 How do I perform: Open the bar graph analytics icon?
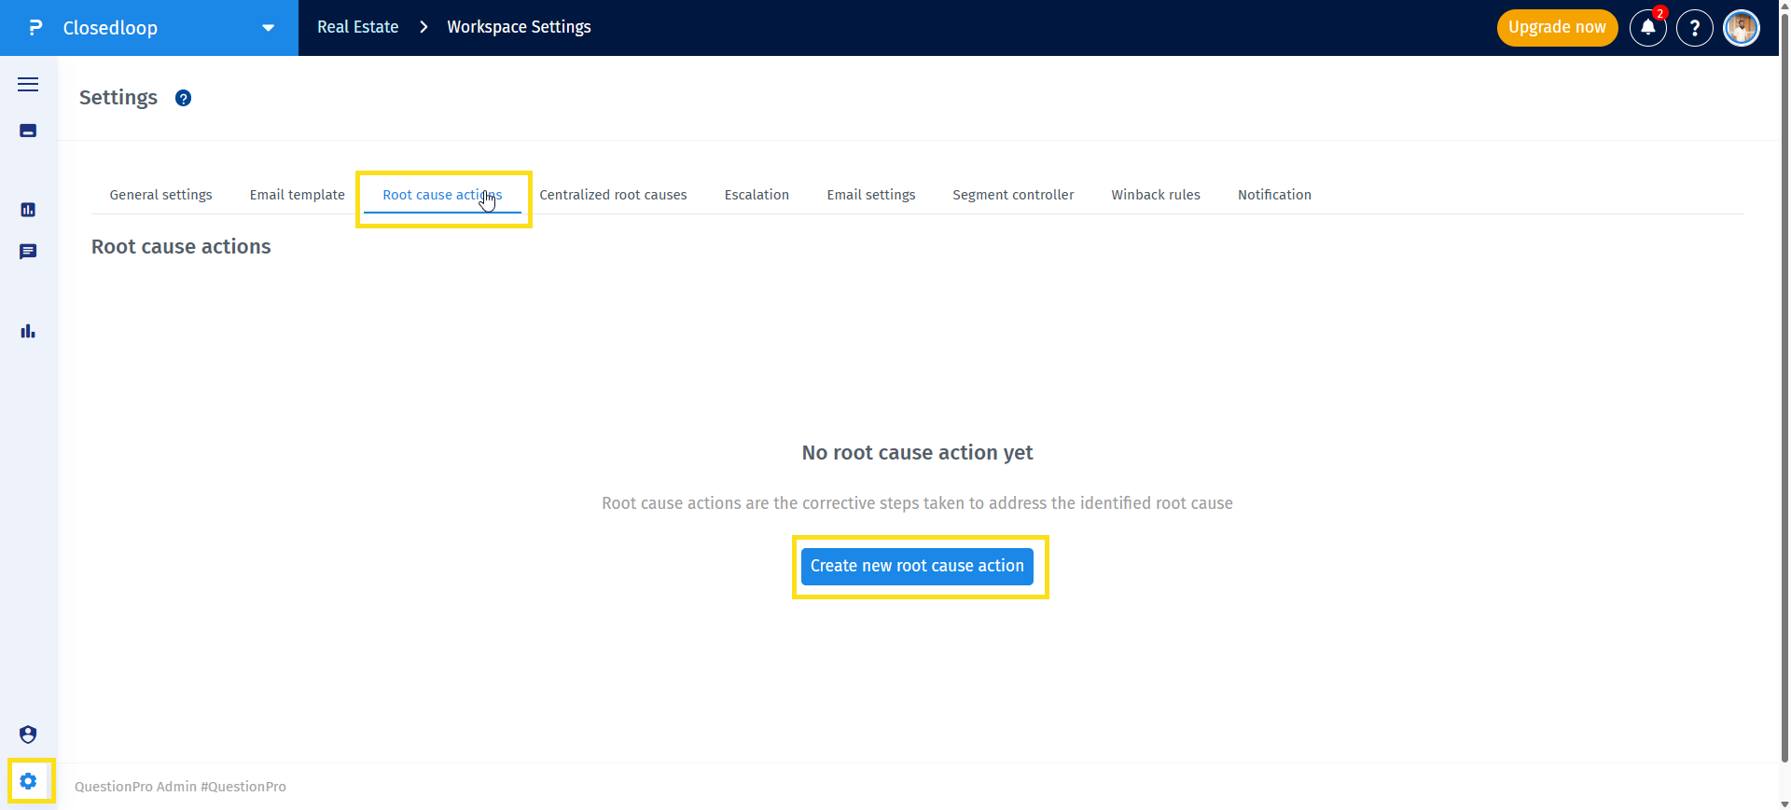tap(28, 331)
